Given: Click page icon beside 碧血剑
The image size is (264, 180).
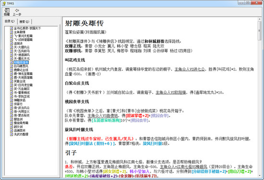Looking at the screenshot, I should tap(12, 119).
